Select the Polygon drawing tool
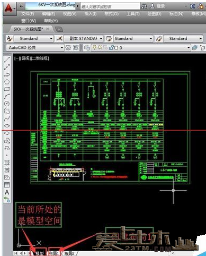The image size is (206, 256). tap(7, 82)
